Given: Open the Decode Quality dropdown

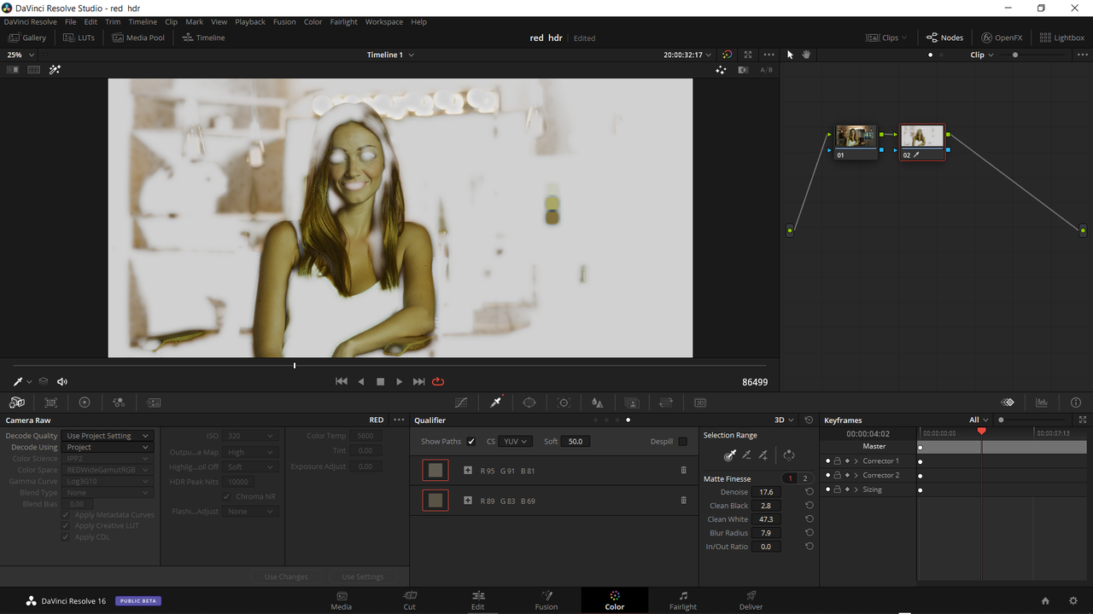Looking at the screenshot, I should tap(108, 436).
